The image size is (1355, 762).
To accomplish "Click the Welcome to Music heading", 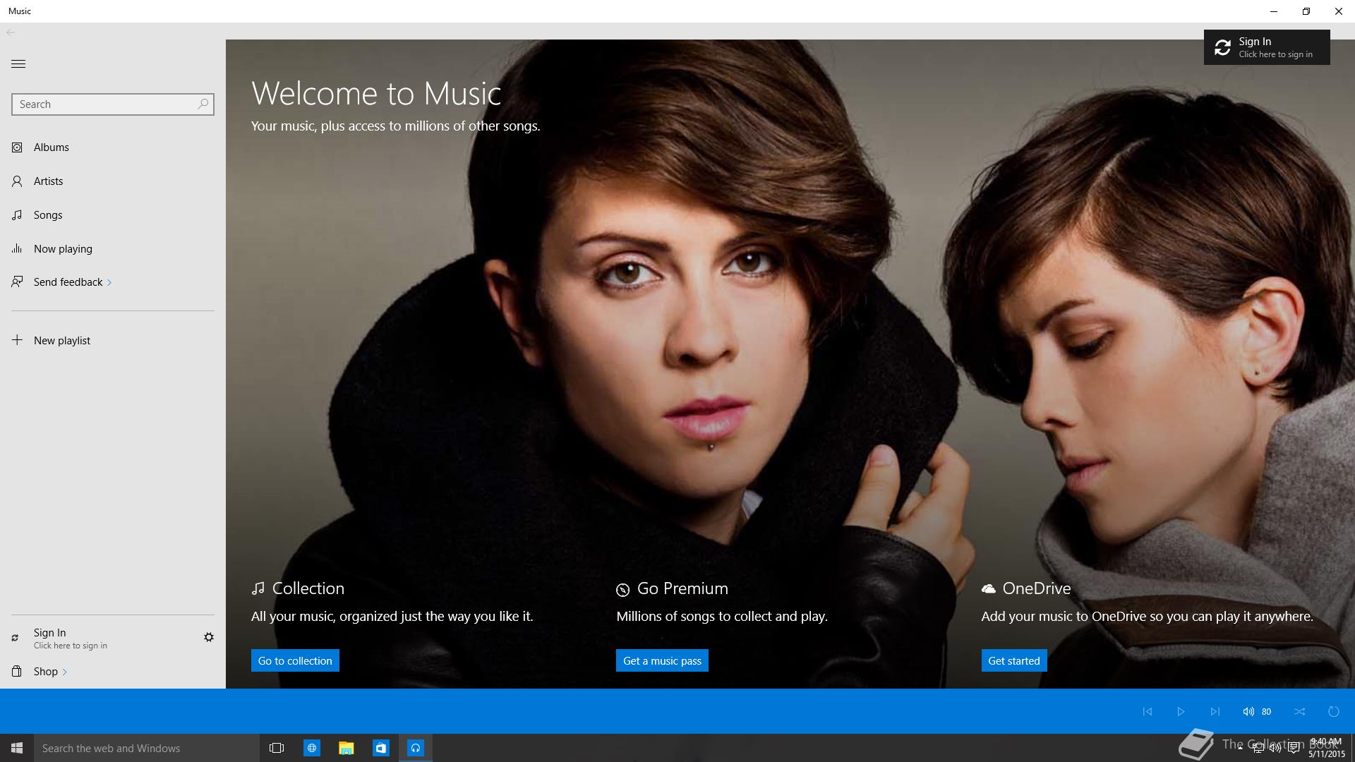I will point(376,93).
